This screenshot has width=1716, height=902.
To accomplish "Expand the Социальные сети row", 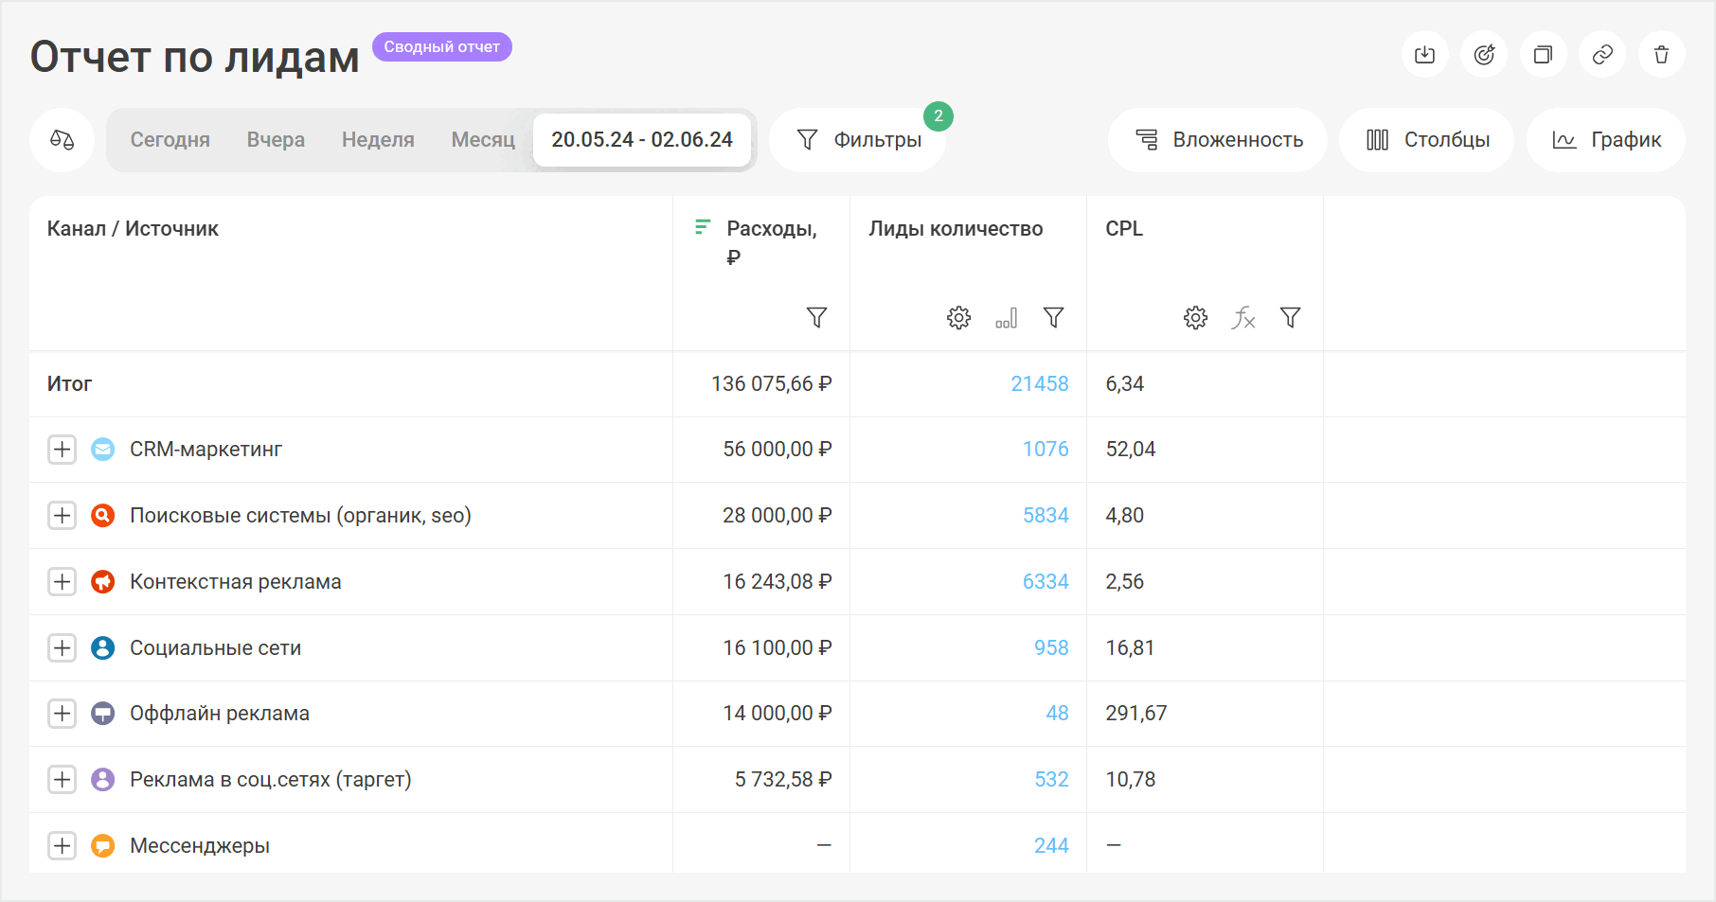I will pos(63,648).
